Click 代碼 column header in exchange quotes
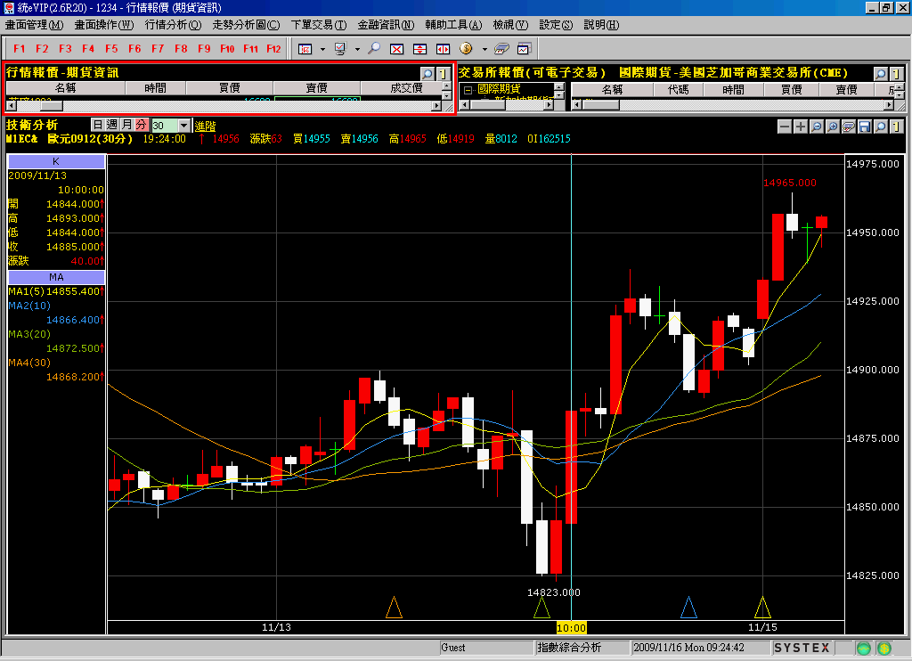The height and width of the screenshot is (661, 912). (x=678, y=90)
